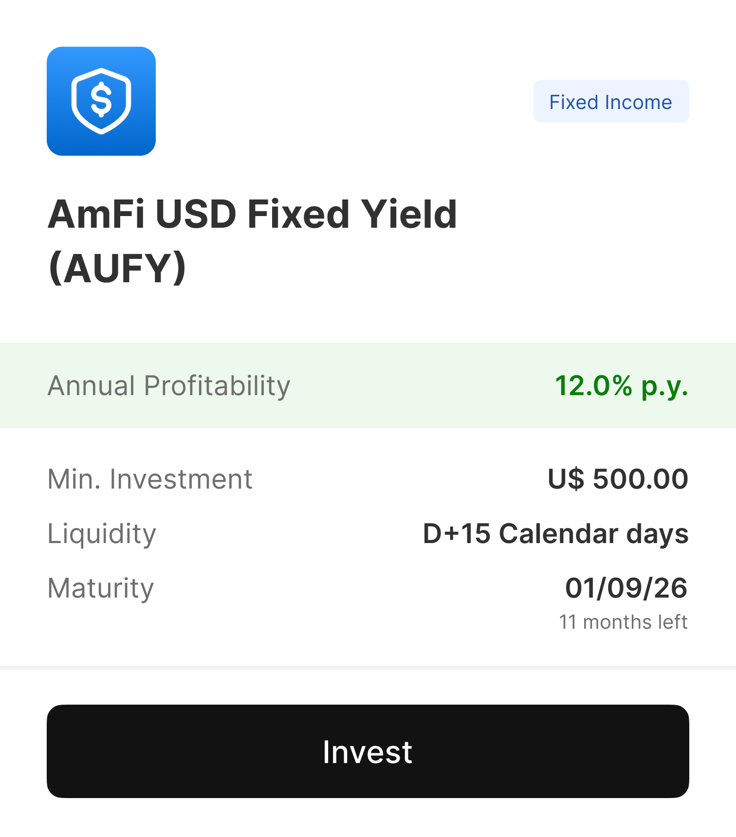
Task: Select the 12.0% p.y. green rate value
Action: (x=622, y=386)
